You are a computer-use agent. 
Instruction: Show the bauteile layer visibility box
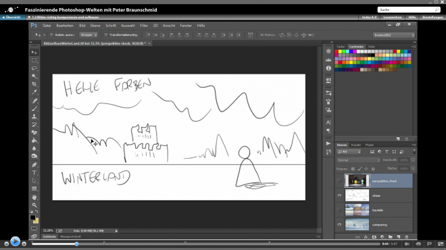tap(339, 210)
